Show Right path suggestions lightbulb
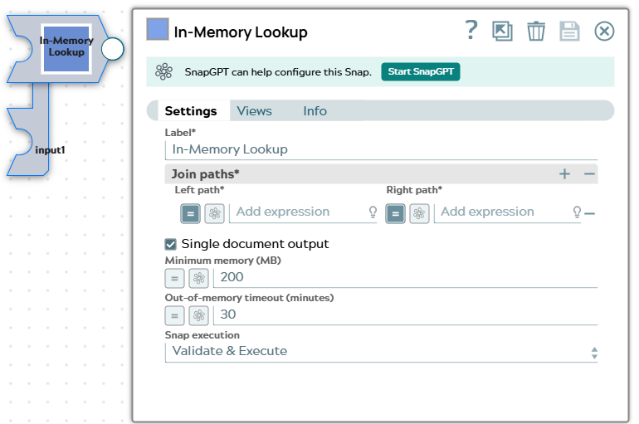Screen dimensions: 639x424 click(577, 212)
